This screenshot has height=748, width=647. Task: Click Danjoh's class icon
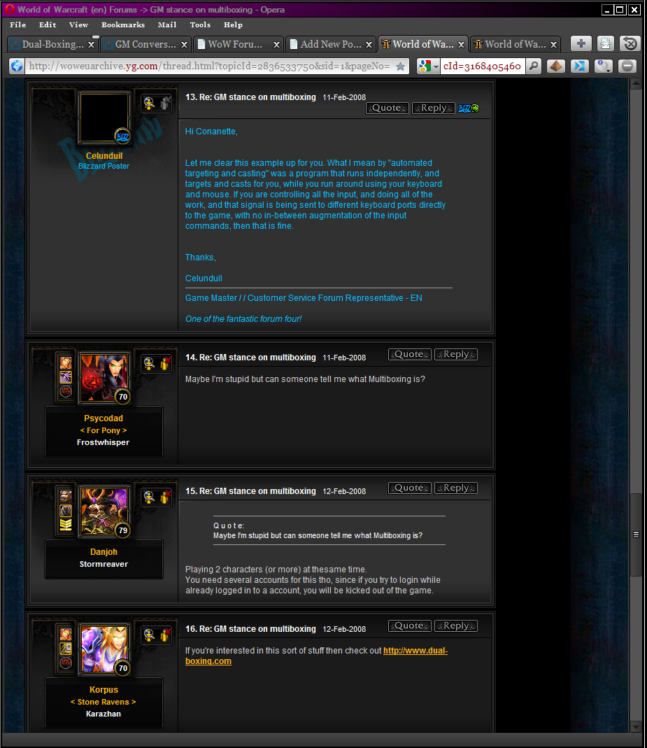pyautogui.click(x=66, y=511)
